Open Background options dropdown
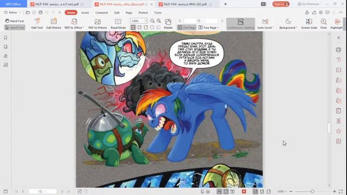The image size is (347, 195). click(288, 24)
